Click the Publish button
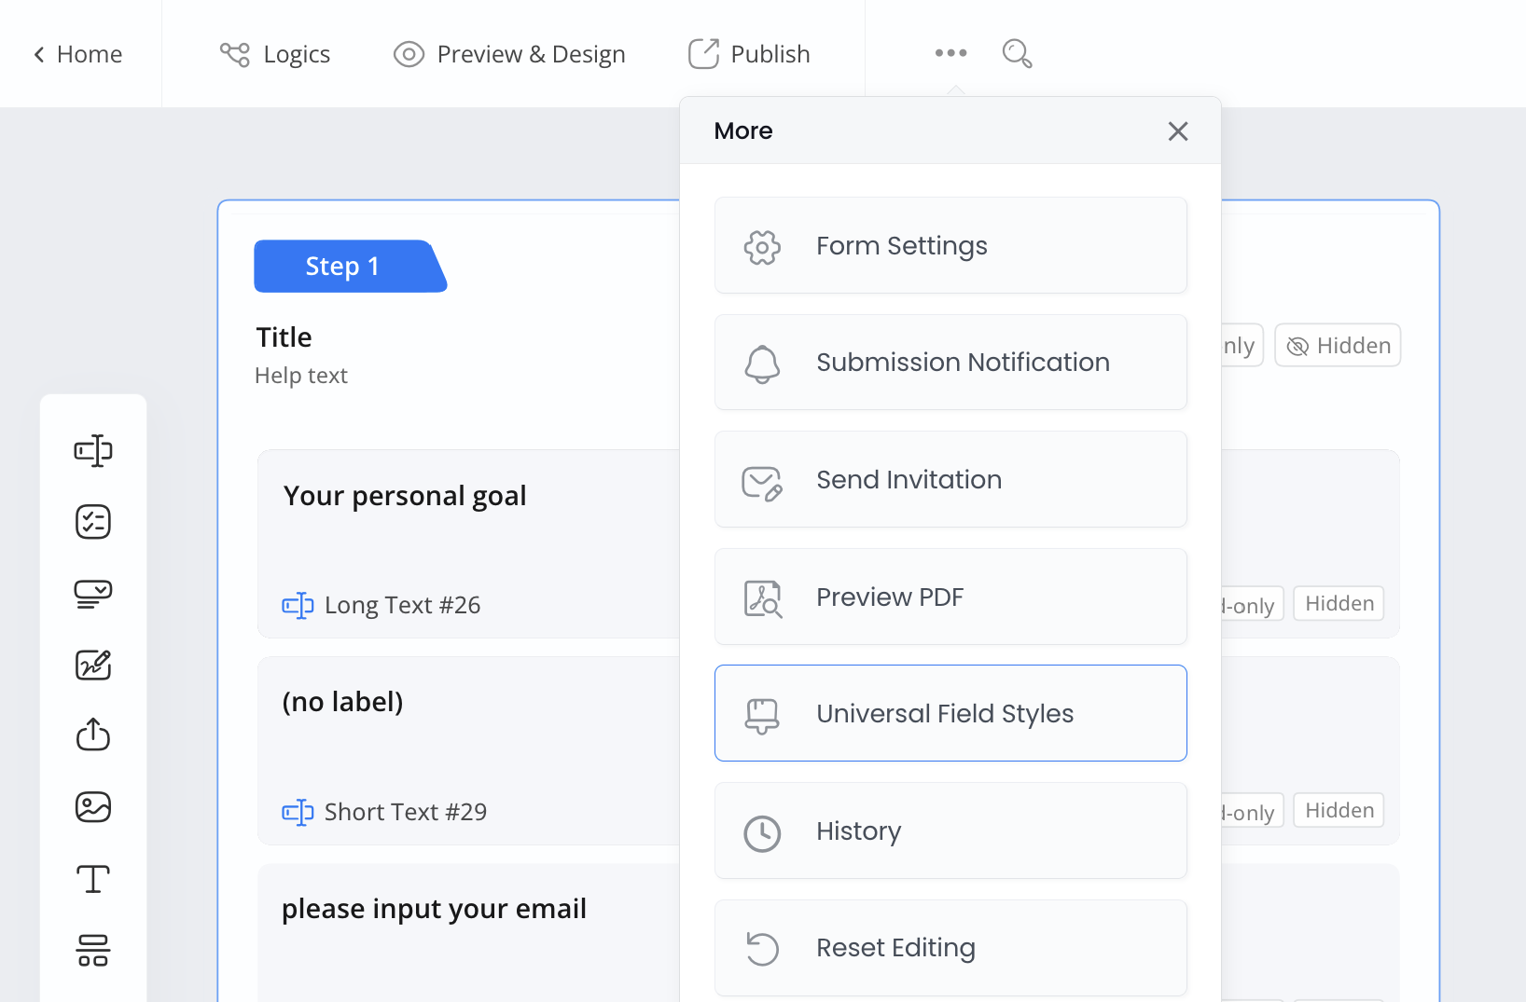Screen dimensions: 1526x1002 coord(749,54)
